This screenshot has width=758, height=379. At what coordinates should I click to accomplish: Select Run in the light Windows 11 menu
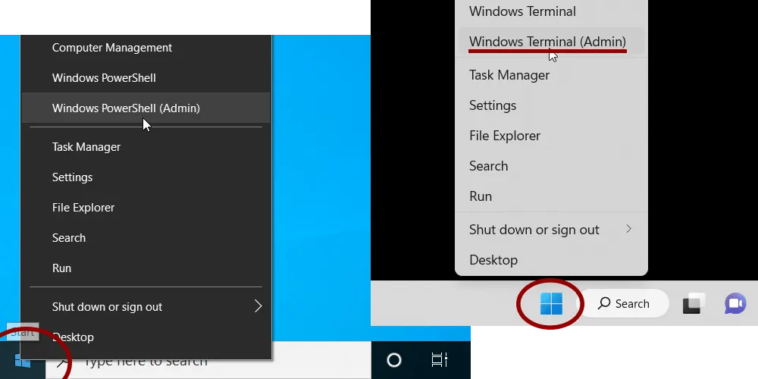tap(551, 196)
